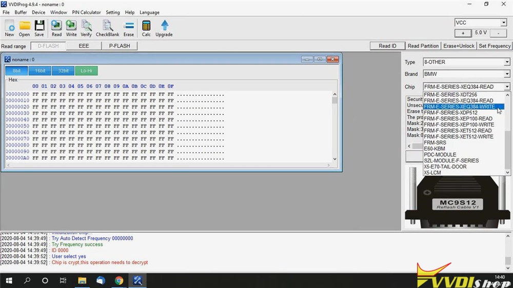Screen dimensions: 513x288
Task: Open Task View on taskbar
Action: (63, 280)
